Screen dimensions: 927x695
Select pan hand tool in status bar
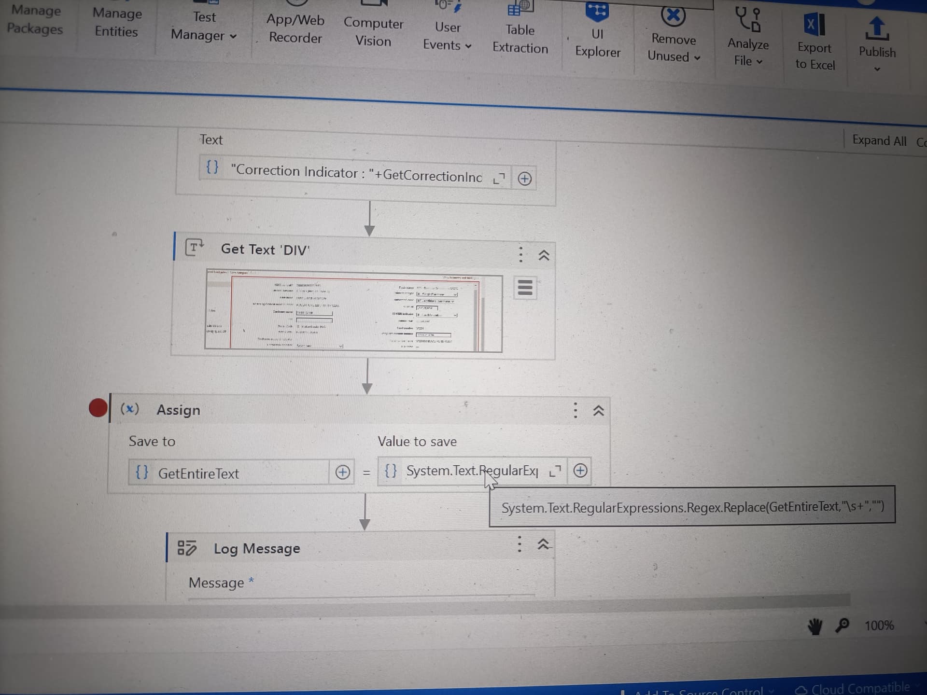pyautogui.click(x=815, y=626)
